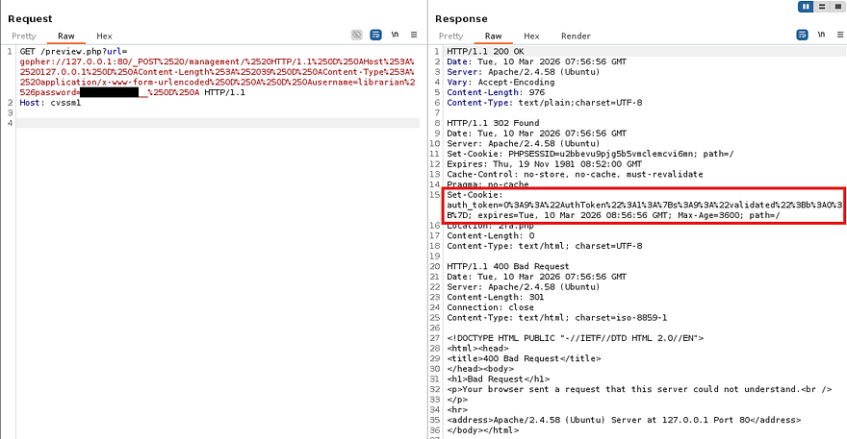
Task: Click the blue message icon in the Response toolbar
Action: click(x=802, y=35)
